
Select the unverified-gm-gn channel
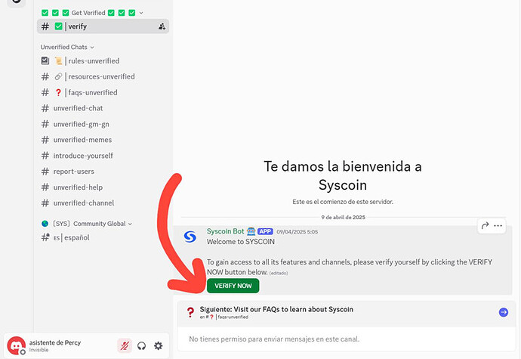(x=103, y=124)
